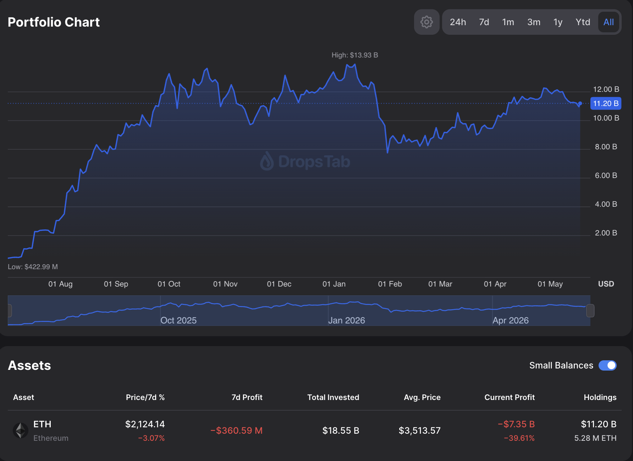Sort by the Asset column header
The image size is (633, 461).
coord(23,397)
